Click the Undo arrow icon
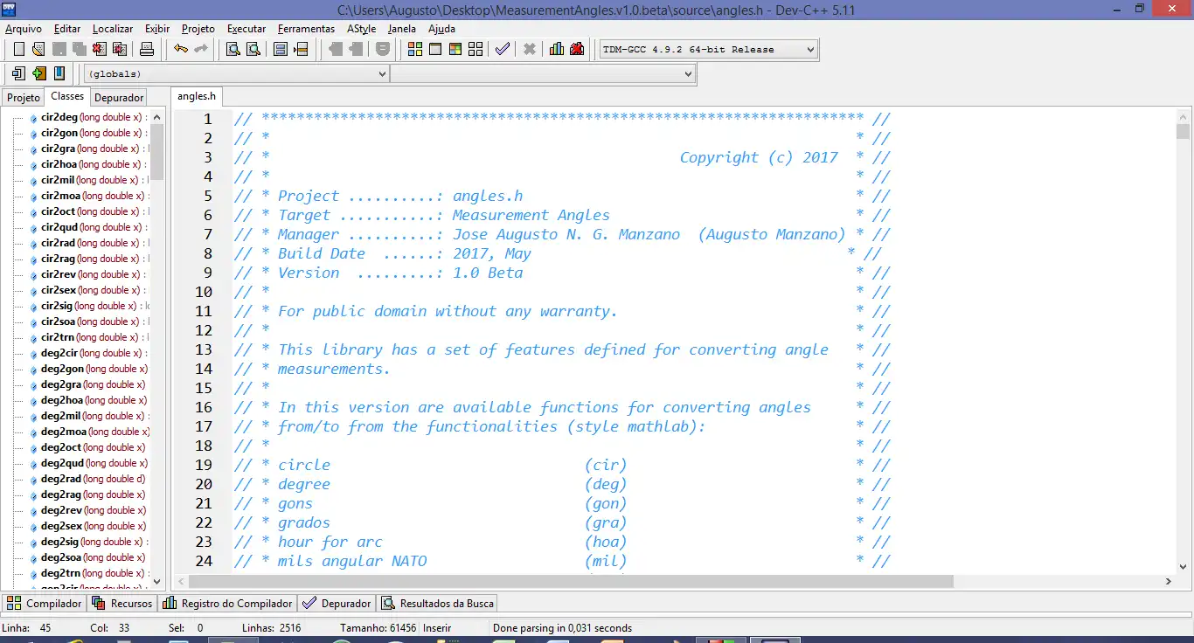The image size is (1194, 643). (x=181, y=49)
